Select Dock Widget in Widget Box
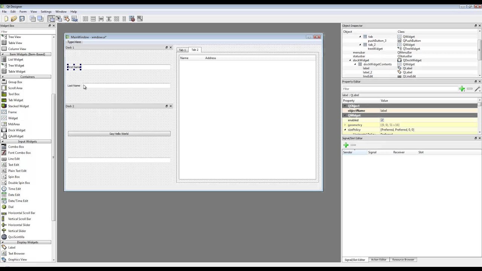482x271 pixels. tap(17, 130)
